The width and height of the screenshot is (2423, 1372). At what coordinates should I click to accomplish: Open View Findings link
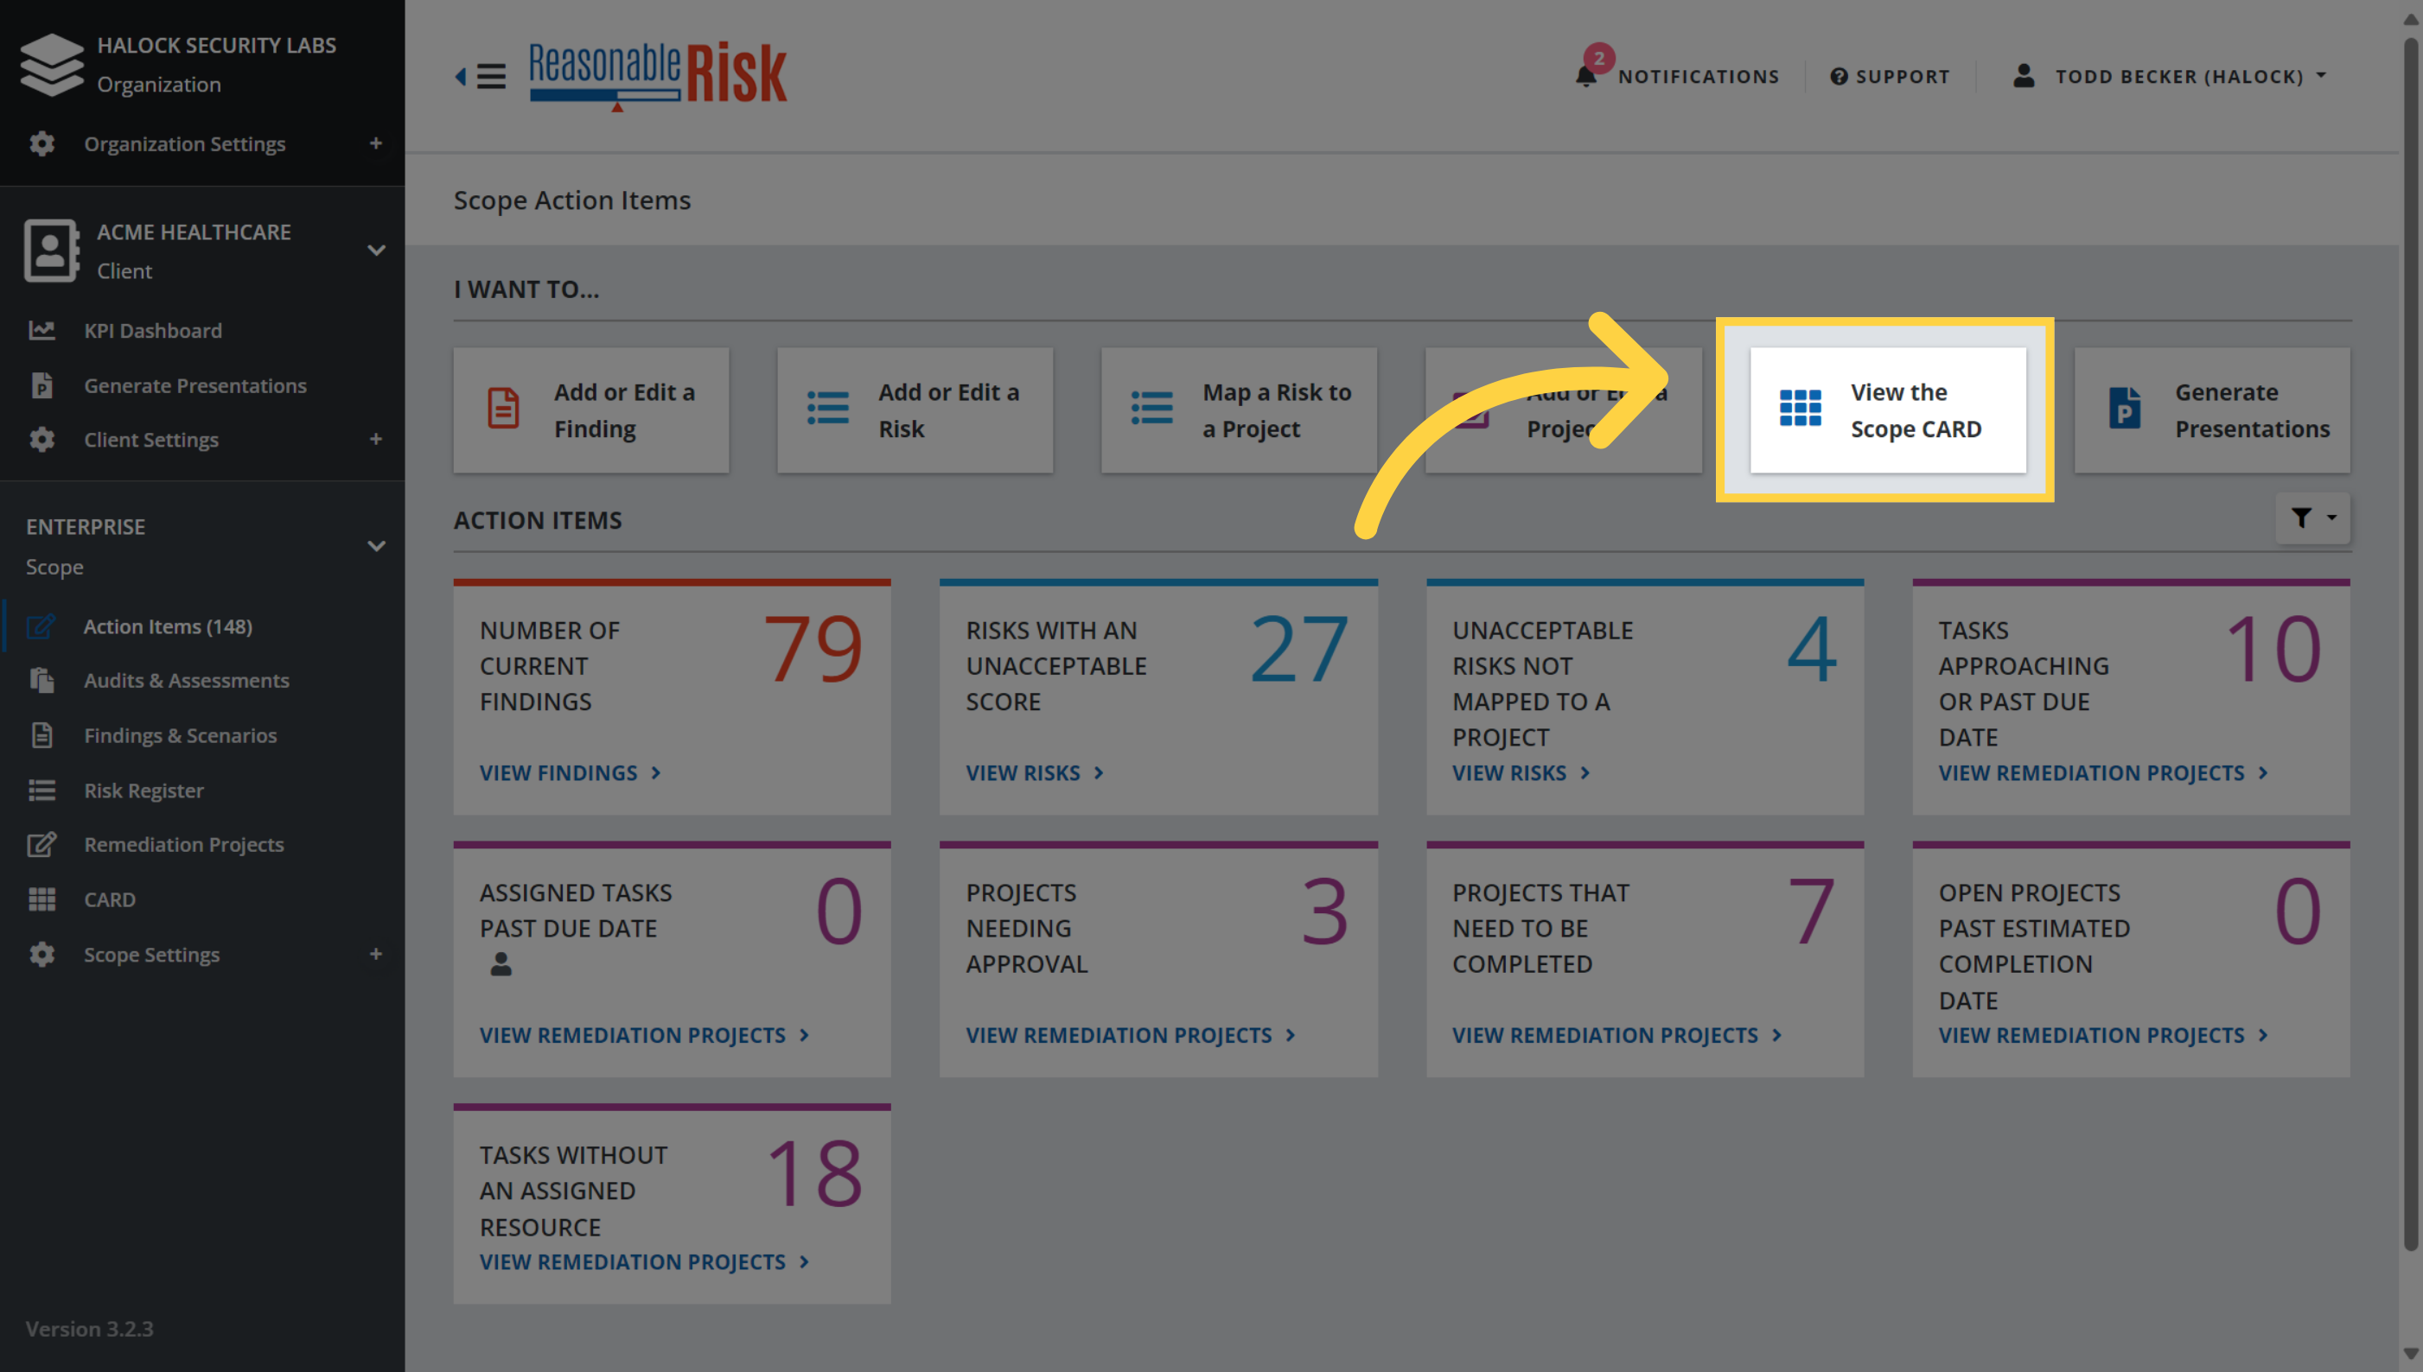[x=570, y=772]
